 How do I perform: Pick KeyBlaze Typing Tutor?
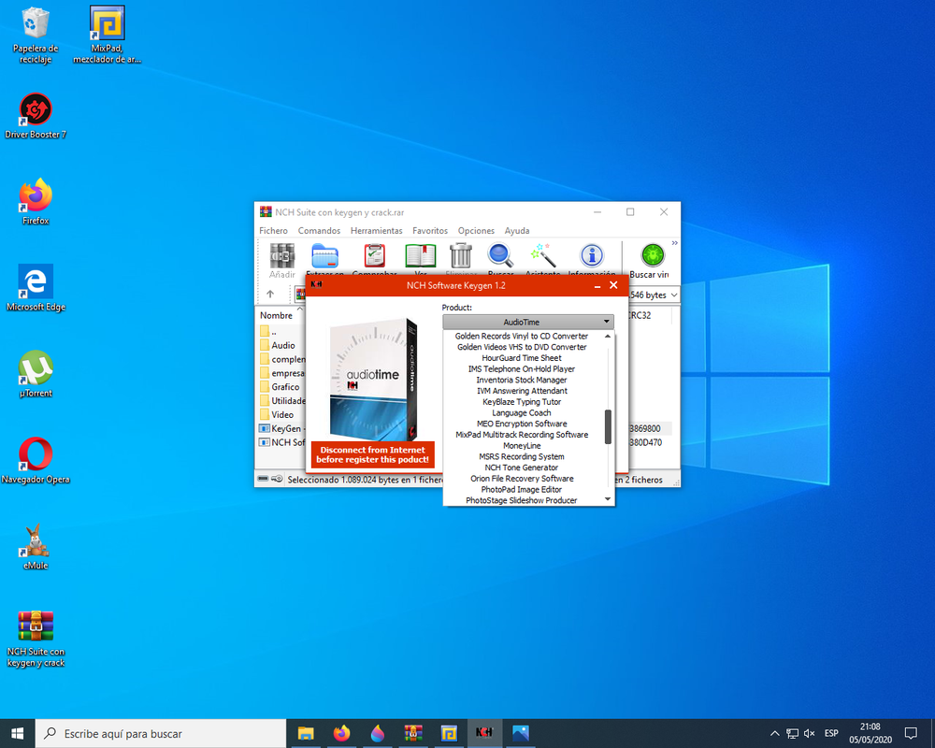pyautogui.click(x=522, y=402)
